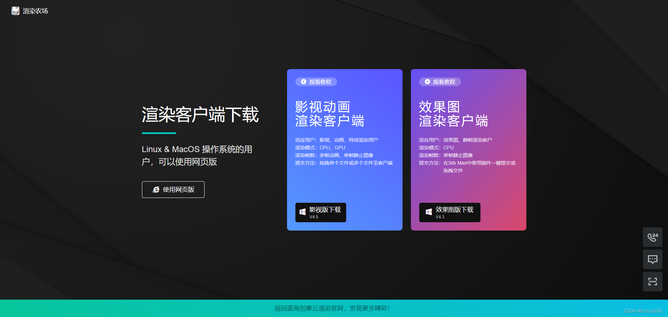668x317 pixels.
Task: Watch the tutorial for the 效果图 client
Action: [440, 82]
